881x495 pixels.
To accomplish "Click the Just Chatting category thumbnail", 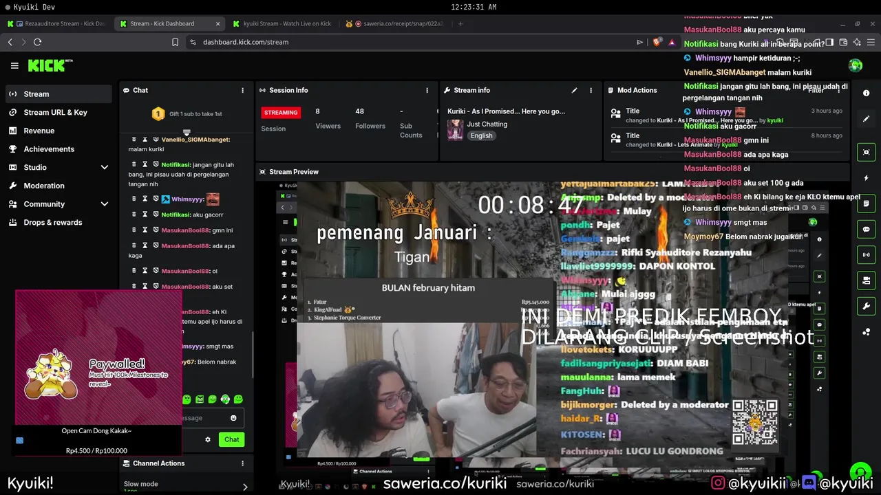I will [455, 129].
